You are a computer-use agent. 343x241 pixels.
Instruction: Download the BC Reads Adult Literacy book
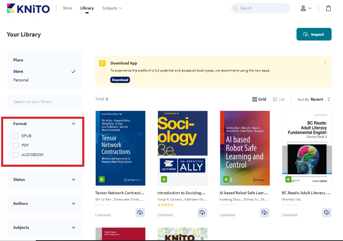pyautogui.click(x=326, y=213)
